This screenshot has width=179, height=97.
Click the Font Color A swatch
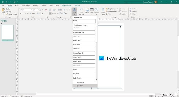42,14
